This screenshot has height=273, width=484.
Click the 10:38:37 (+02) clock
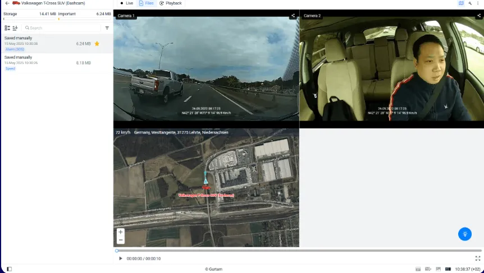click(468, 269)
